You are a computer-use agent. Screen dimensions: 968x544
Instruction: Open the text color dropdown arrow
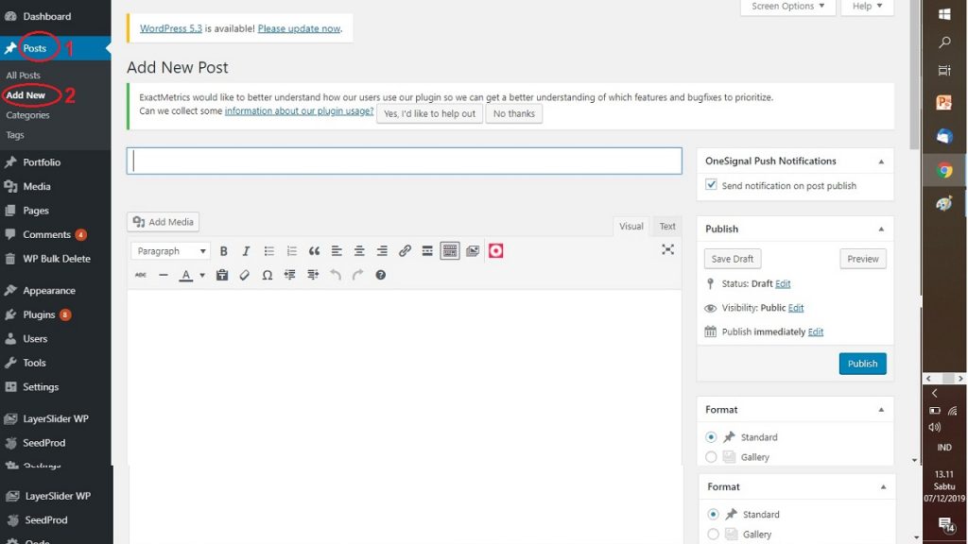tap(202, 276)
